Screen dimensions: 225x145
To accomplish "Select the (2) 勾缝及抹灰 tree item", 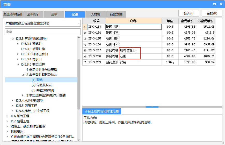I will tap(42, 85).
